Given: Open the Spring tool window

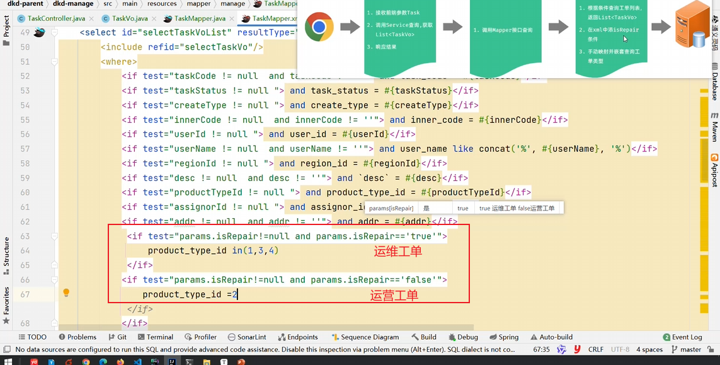Looking at the screenshot, I should click(x=504, y=337).
